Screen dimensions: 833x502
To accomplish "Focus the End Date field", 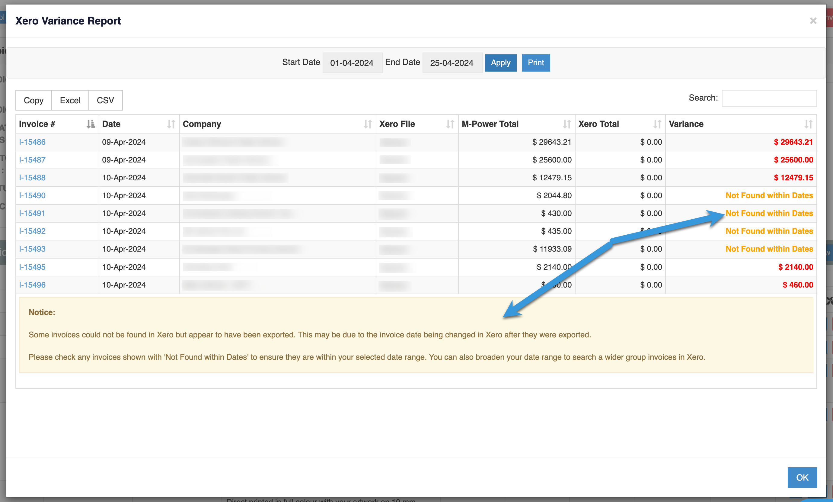I will pos(452,63).
